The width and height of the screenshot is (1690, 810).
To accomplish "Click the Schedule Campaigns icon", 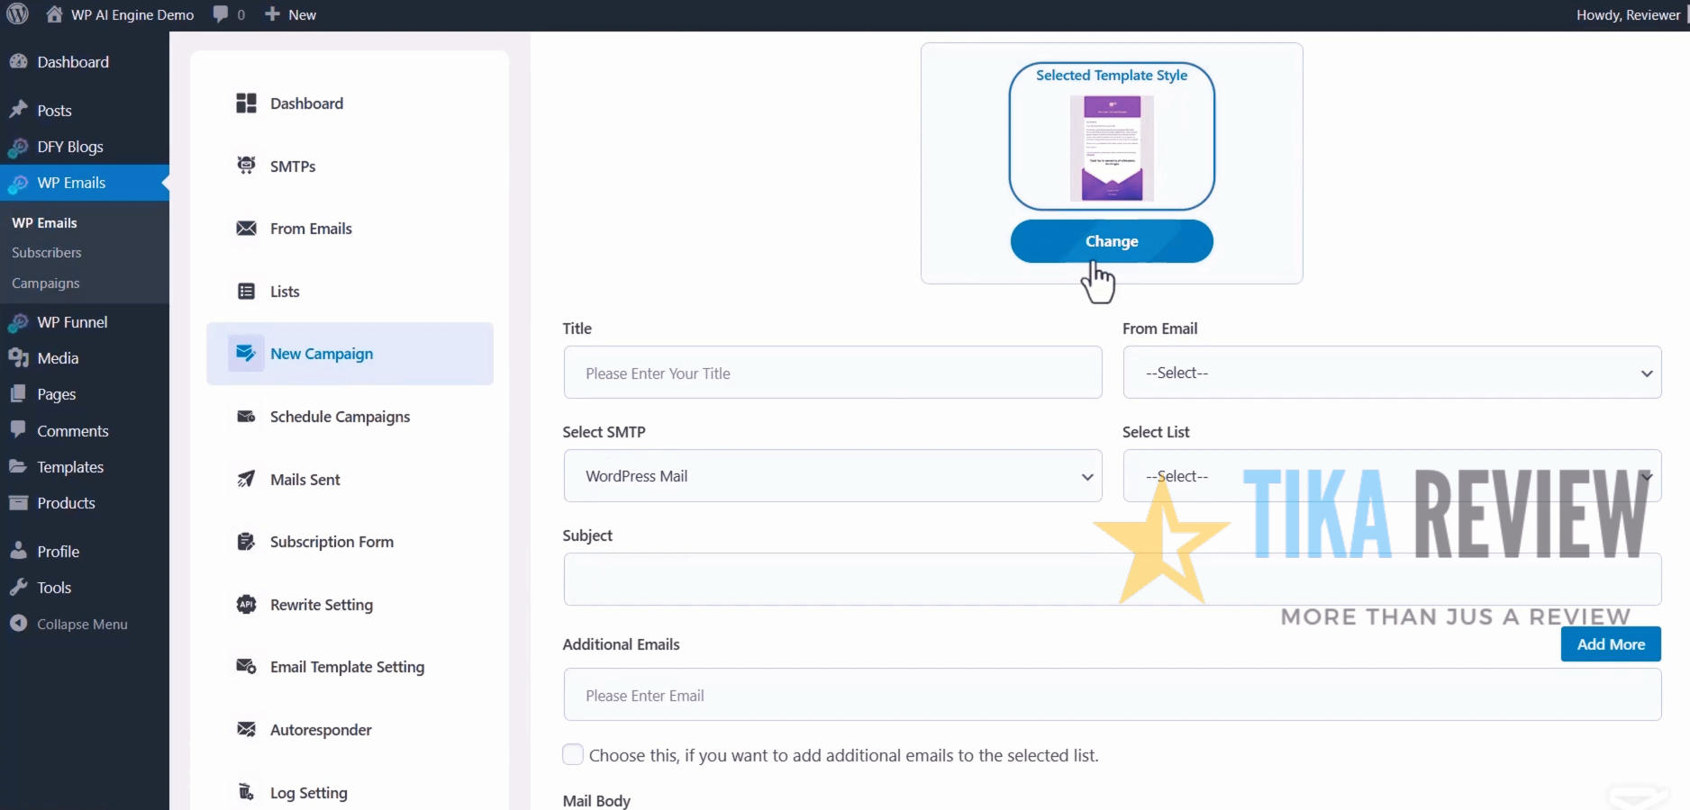I will coord(246,417).
